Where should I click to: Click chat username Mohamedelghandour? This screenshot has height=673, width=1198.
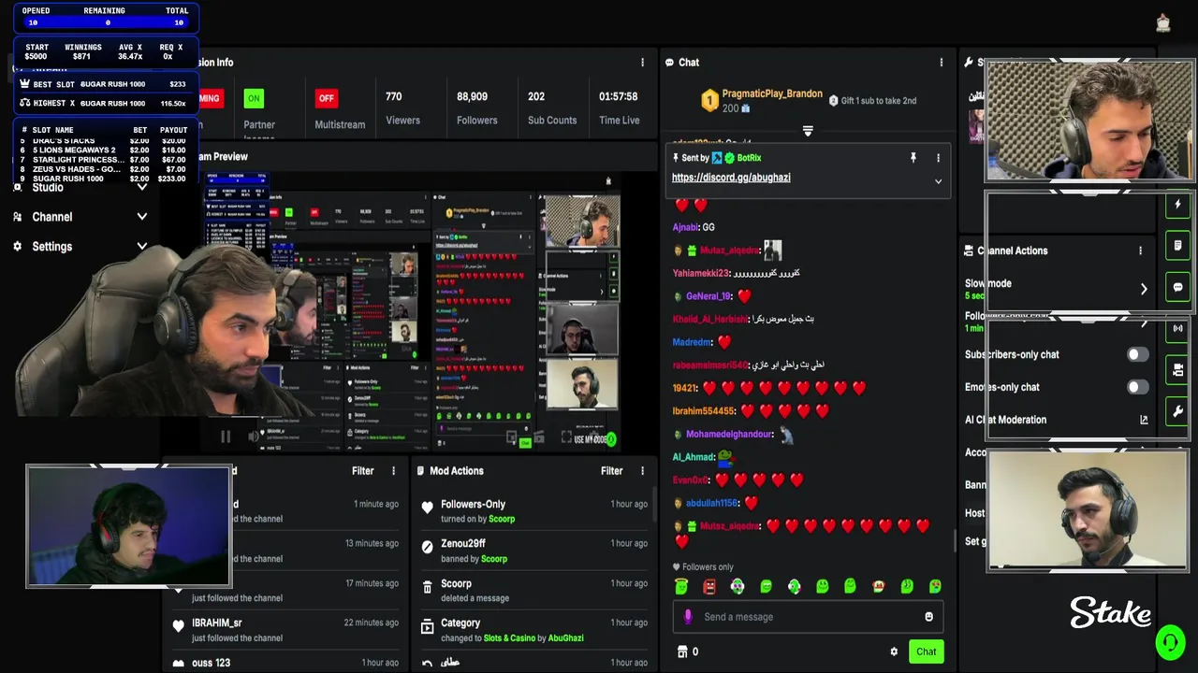729,435
